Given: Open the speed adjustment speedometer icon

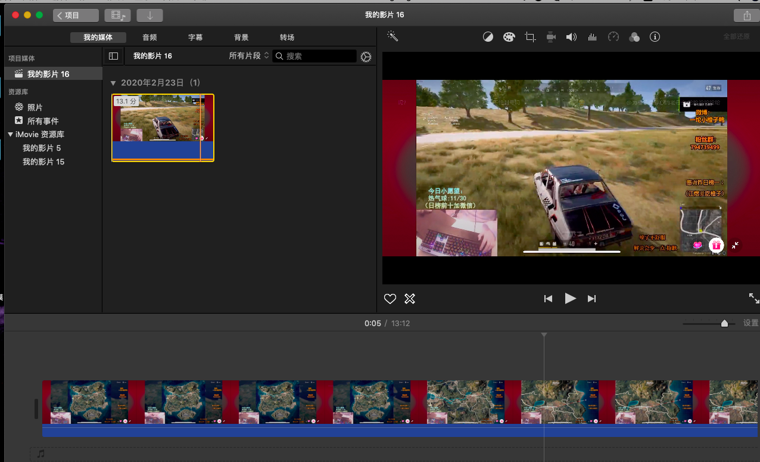Looking at the screenshot, I should 613,37.
